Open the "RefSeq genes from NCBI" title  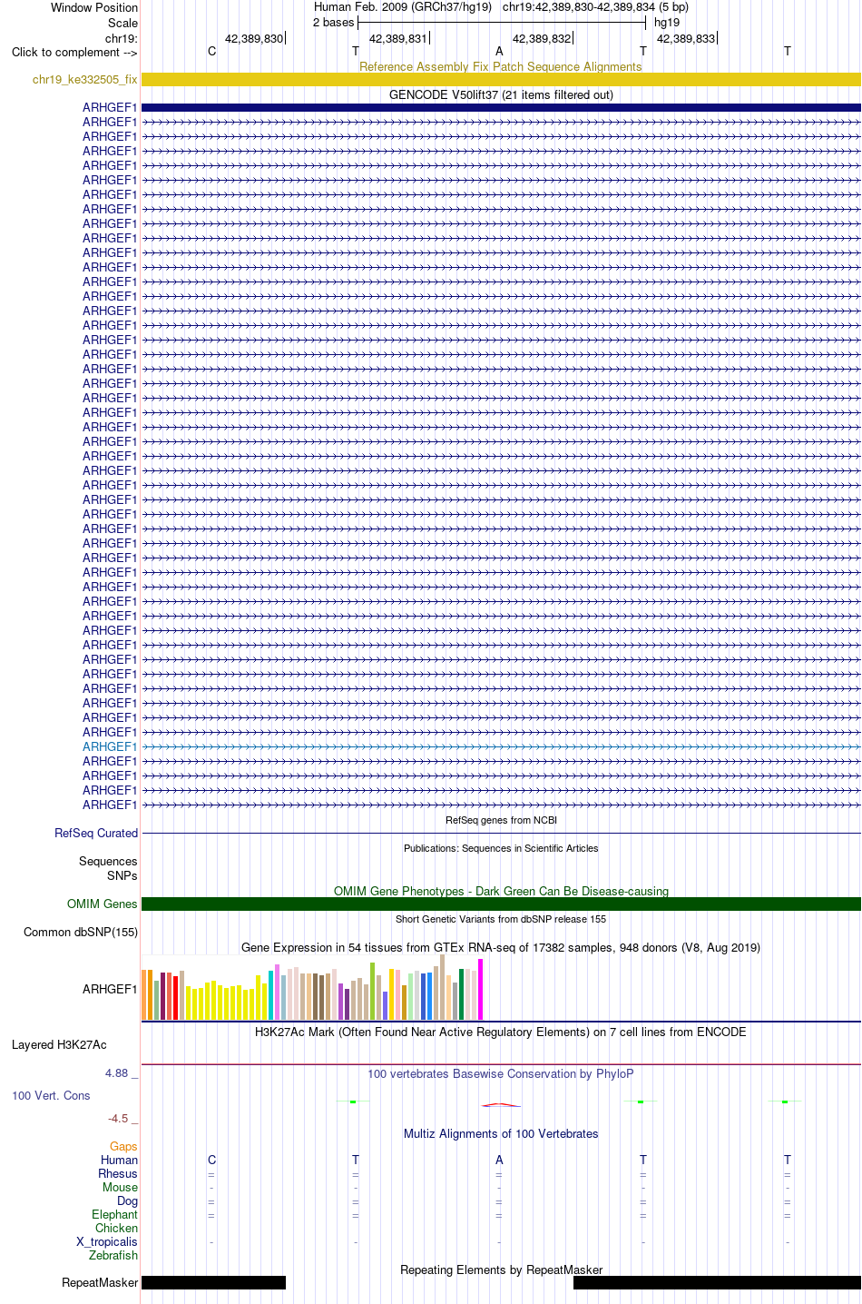pos(501,820)
